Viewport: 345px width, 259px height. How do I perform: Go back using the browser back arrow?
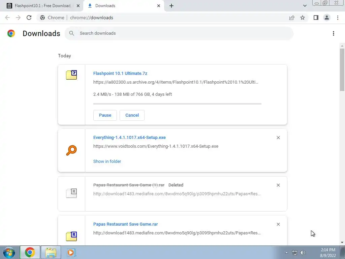7,18
